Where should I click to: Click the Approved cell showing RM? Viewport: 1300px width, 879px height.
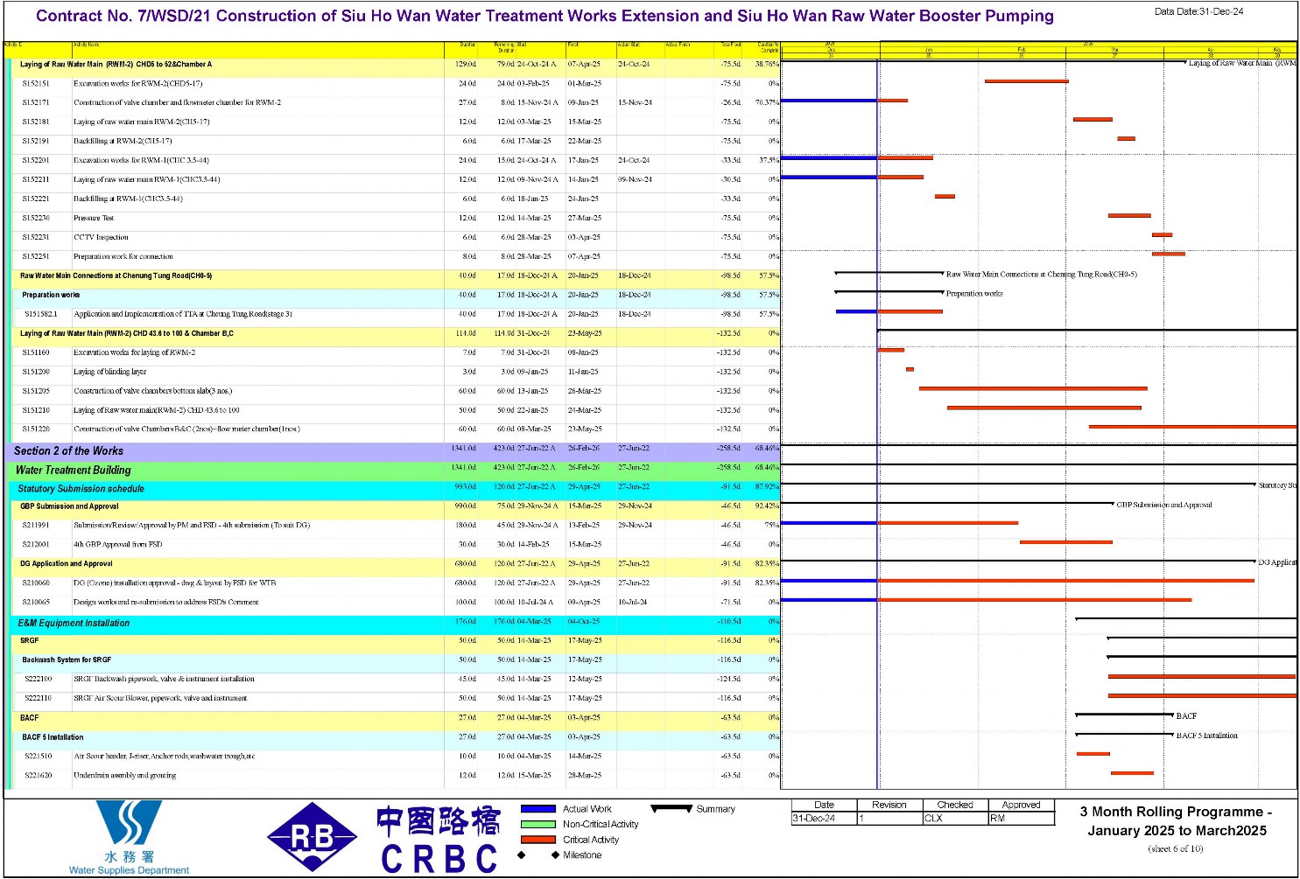click(1021, 819)
